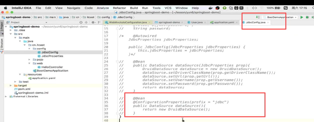Collapse the cn.itcast package arrow
The image size is (314, 122).
(25, 45)
